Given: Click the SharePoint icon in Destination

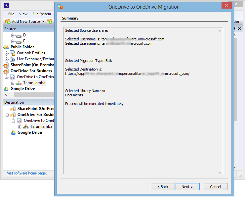Looking at the screenshot, I should click(x=13, y=109).
